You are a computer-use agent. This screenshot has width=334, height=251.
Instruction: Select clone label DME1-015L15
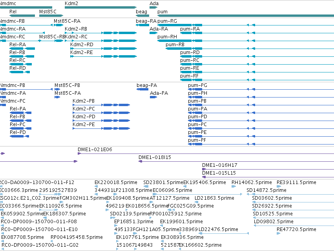tap(219, 173)
